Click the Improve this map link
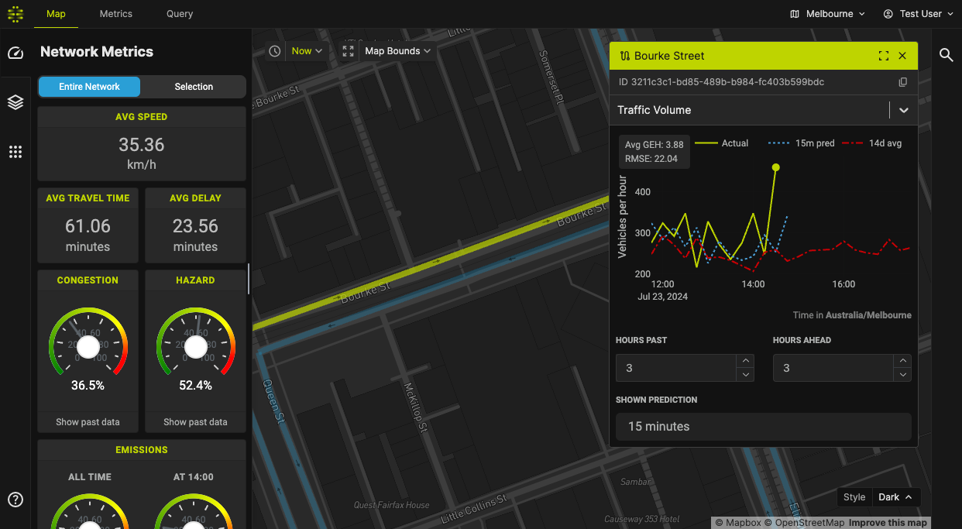Viewport: 962px width, 529px height. (x=888, y=523)
